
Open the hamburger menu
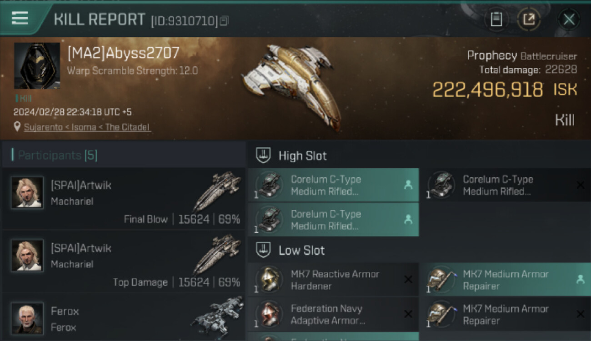point(20,18)
